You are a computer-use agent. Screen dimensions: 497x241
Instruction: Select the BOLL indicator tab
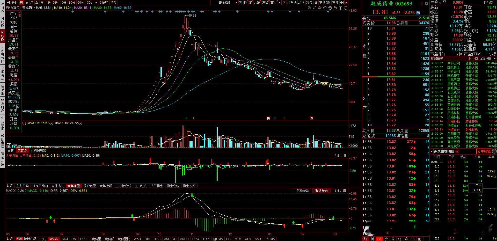(x=84, y=239)
